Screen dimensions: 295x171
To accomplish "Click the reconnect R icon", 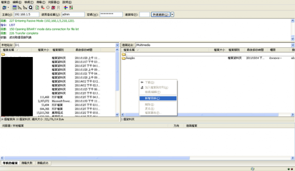I will tap(59, 8).
